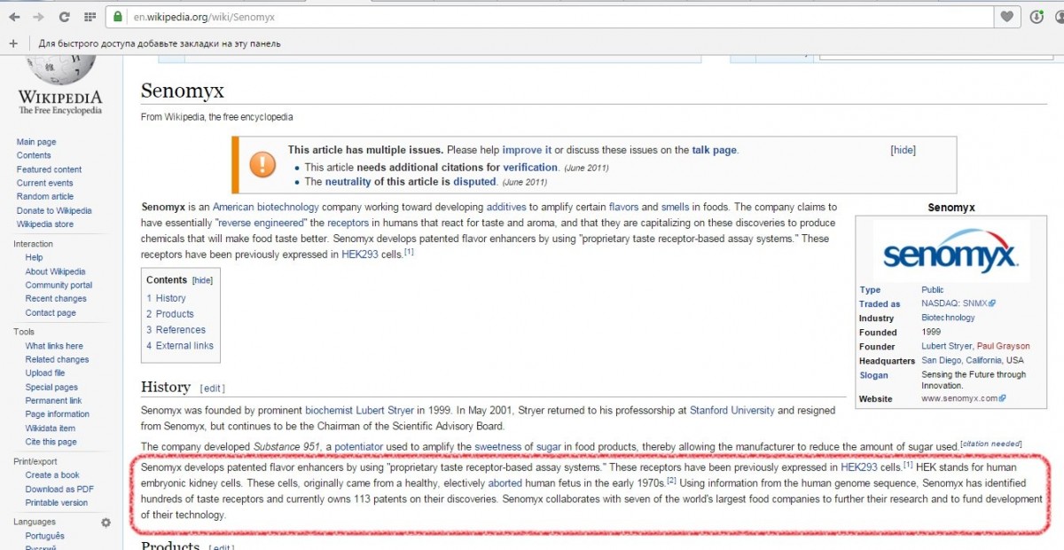Open the Speed Dial grid icon
1064x550 pixels.
(89, 17)
